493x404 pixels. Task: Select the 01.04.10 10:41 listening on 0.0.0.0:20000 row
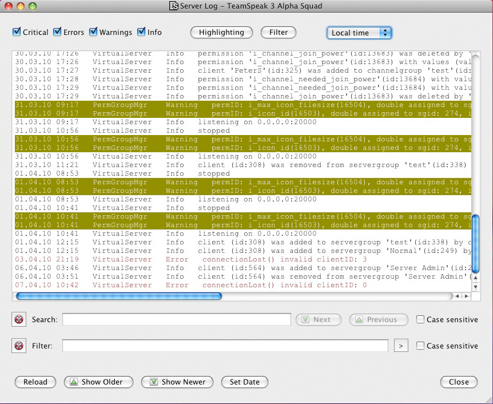pyautogui.click(x=243, y=233)
